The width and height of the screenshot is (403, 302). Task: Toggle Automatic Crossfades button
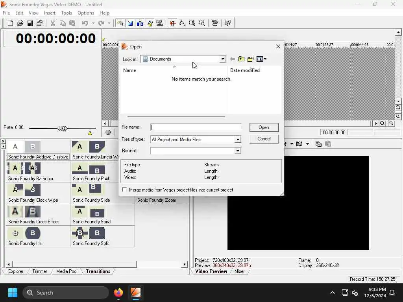[130, 23]
